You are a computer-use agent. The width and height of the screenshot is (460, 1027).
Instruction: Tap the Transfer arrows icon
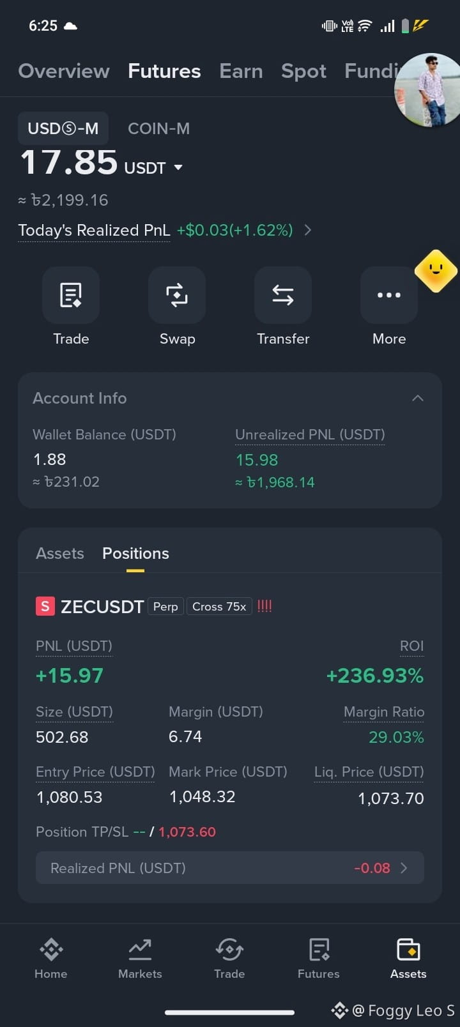point(283,295)
